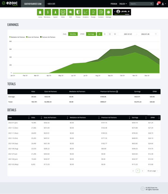Open the calendar date picker icon
This screenshot has width=168, height=194.
(156, 34)
